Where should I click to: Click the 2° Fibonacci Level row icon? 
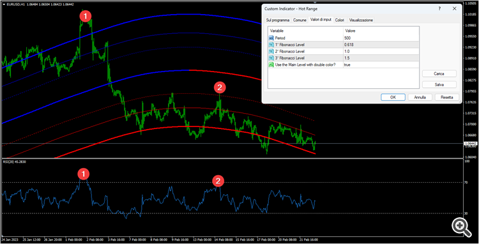pos(271,51)
